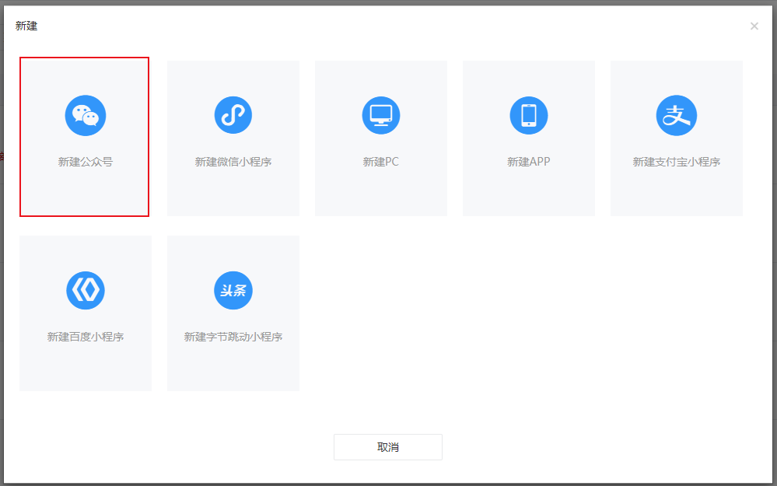Click the 取消 cancel button

click(x=388, y=447)
